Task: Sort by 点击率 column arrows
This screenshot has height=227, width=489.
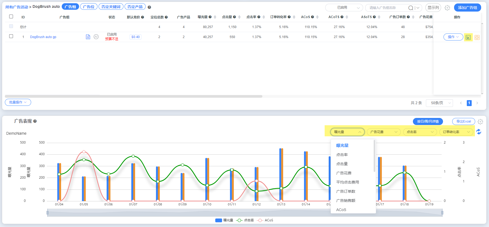Action: click(264, 17)
